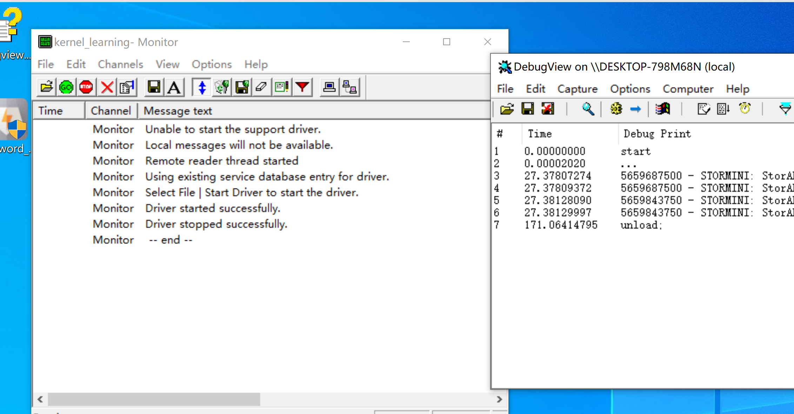794x414 pixels.
Task: Toggle the magnifying glass capture icon in DebugView
Action: click(588, 109)
